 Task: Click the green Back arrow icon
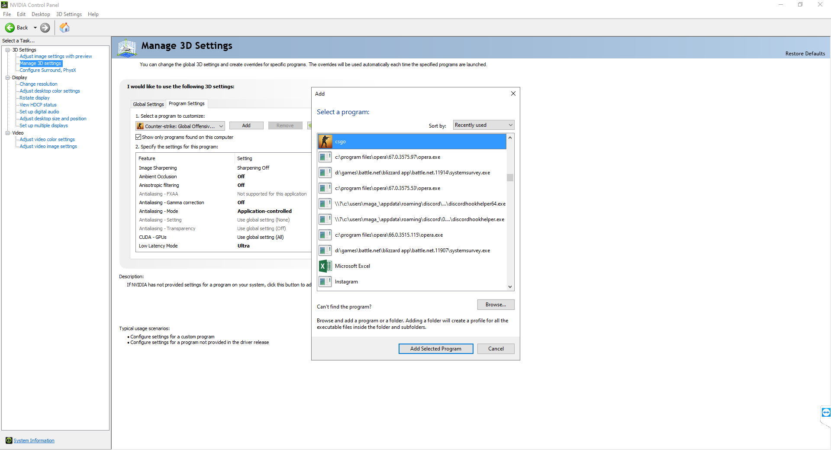(x=10, y=28)
